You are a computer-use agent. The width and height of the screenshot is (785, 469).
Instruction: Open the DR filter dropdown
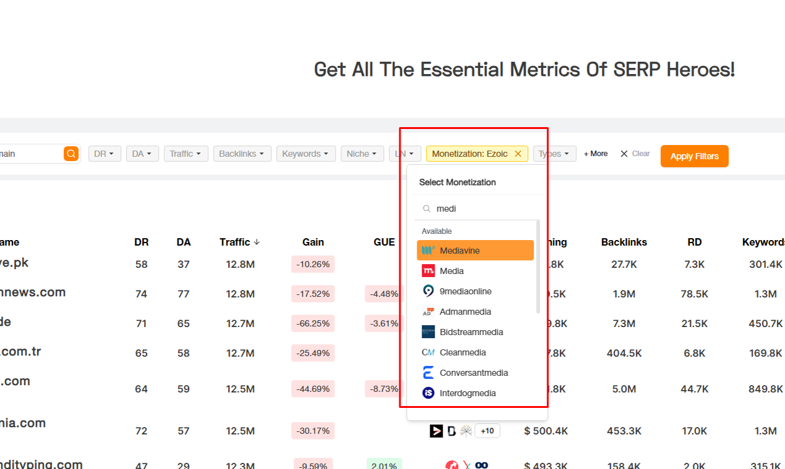click(x=104, y=154)
